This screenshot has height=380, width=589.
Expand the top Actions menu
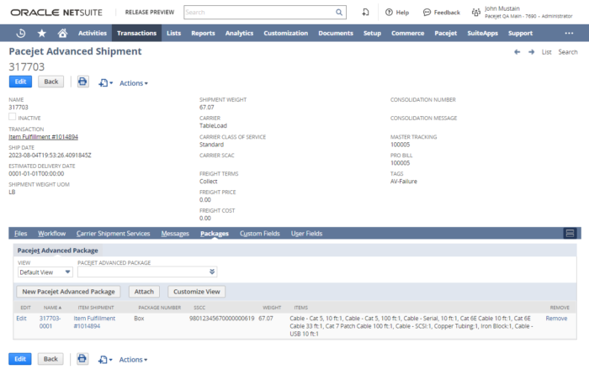pyautogui.click(x=134, y=83)
